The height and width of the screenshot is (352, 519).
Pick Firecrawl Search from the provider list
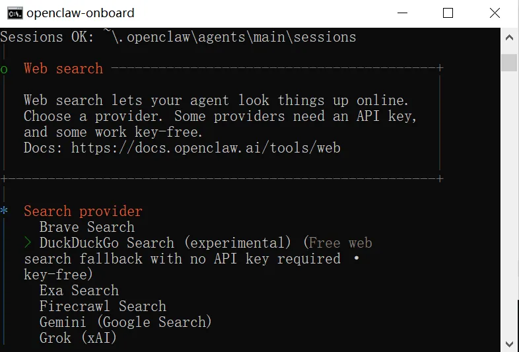(102, 306)
